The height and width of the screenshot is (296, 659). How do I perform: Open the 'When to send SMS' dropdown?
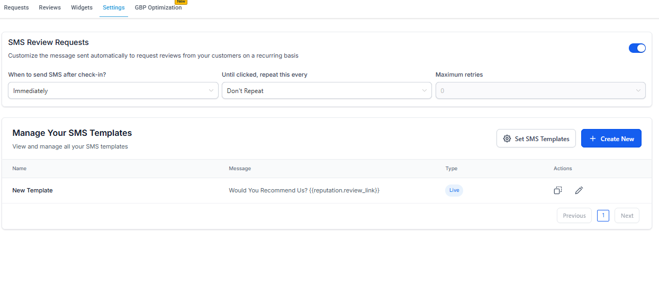(113, 90)
